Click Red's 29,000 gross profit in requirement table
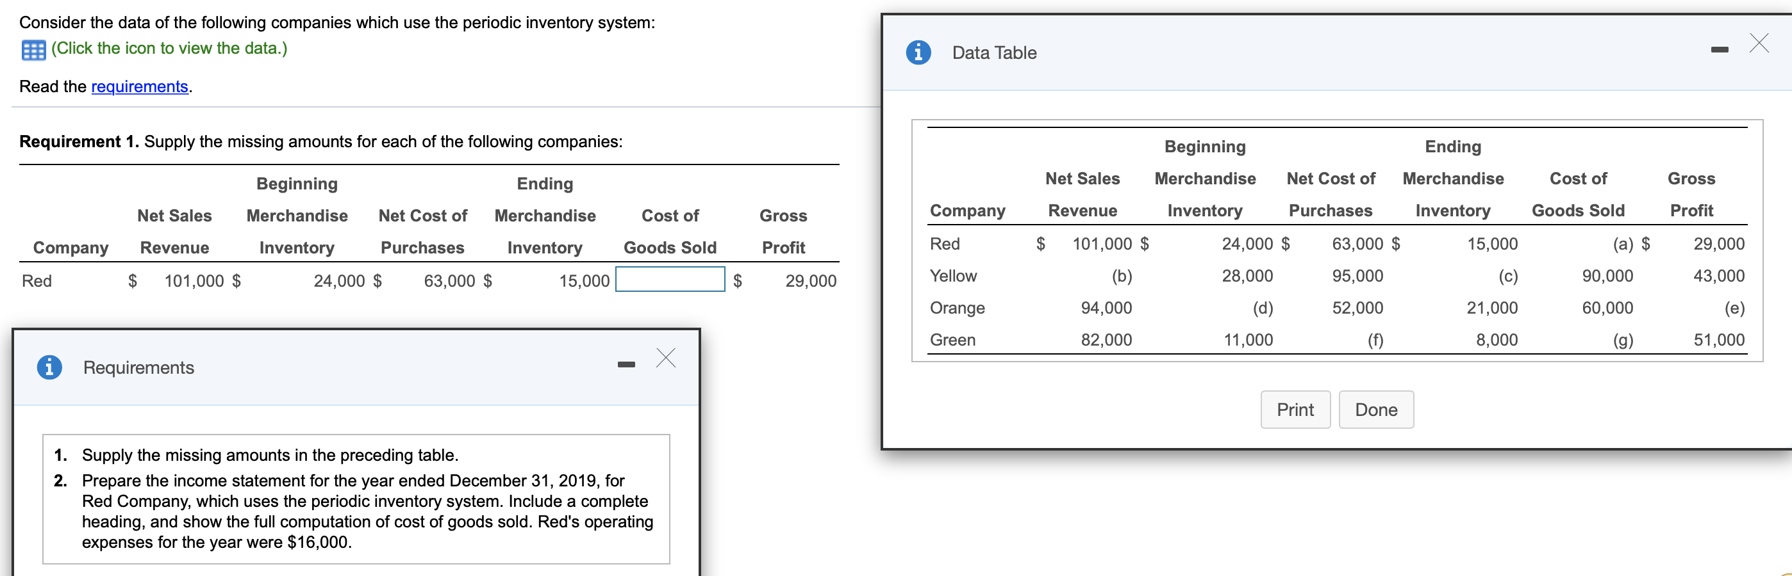This screenshot has width=1792, height=576. [x=810, y=281]
